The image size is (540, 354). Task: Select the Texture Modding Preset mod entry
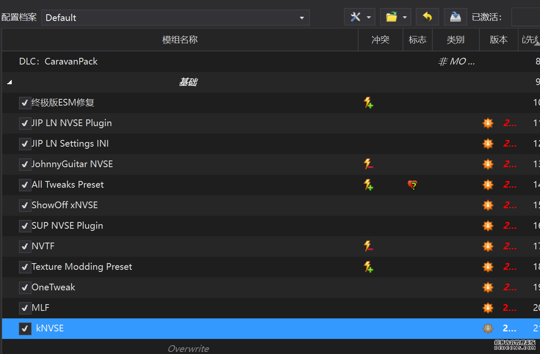point(82,267)
